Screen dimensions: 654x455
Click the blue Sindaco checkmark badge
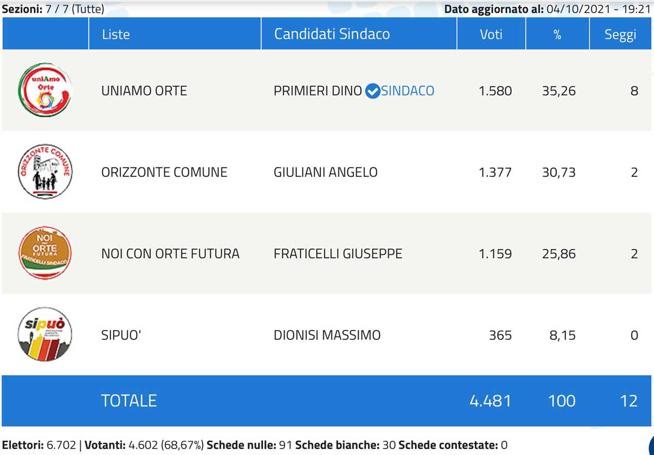[x=372, y=91]
